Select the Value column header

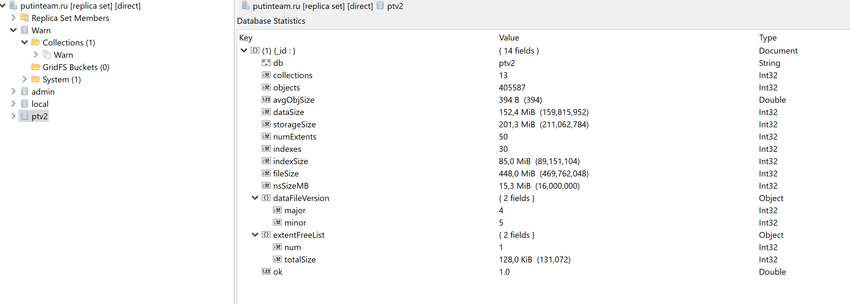[509, 38]
